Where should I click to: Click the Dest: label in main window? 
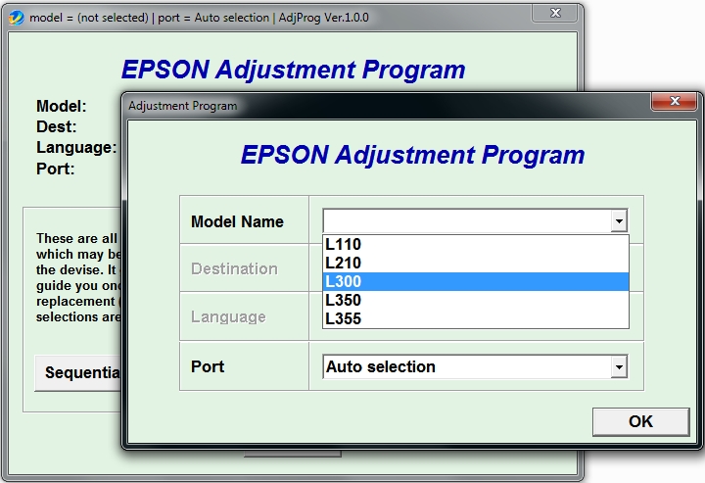click(56, 126)
